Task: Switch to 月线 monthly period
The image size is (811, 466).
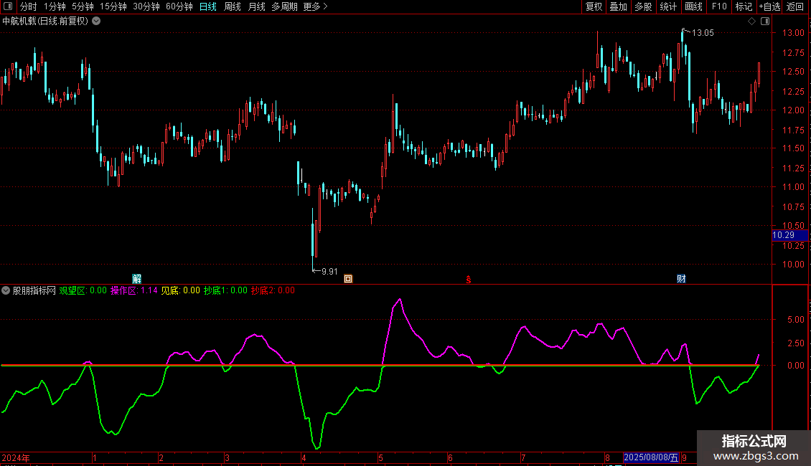Action: [x=256, y=7]
